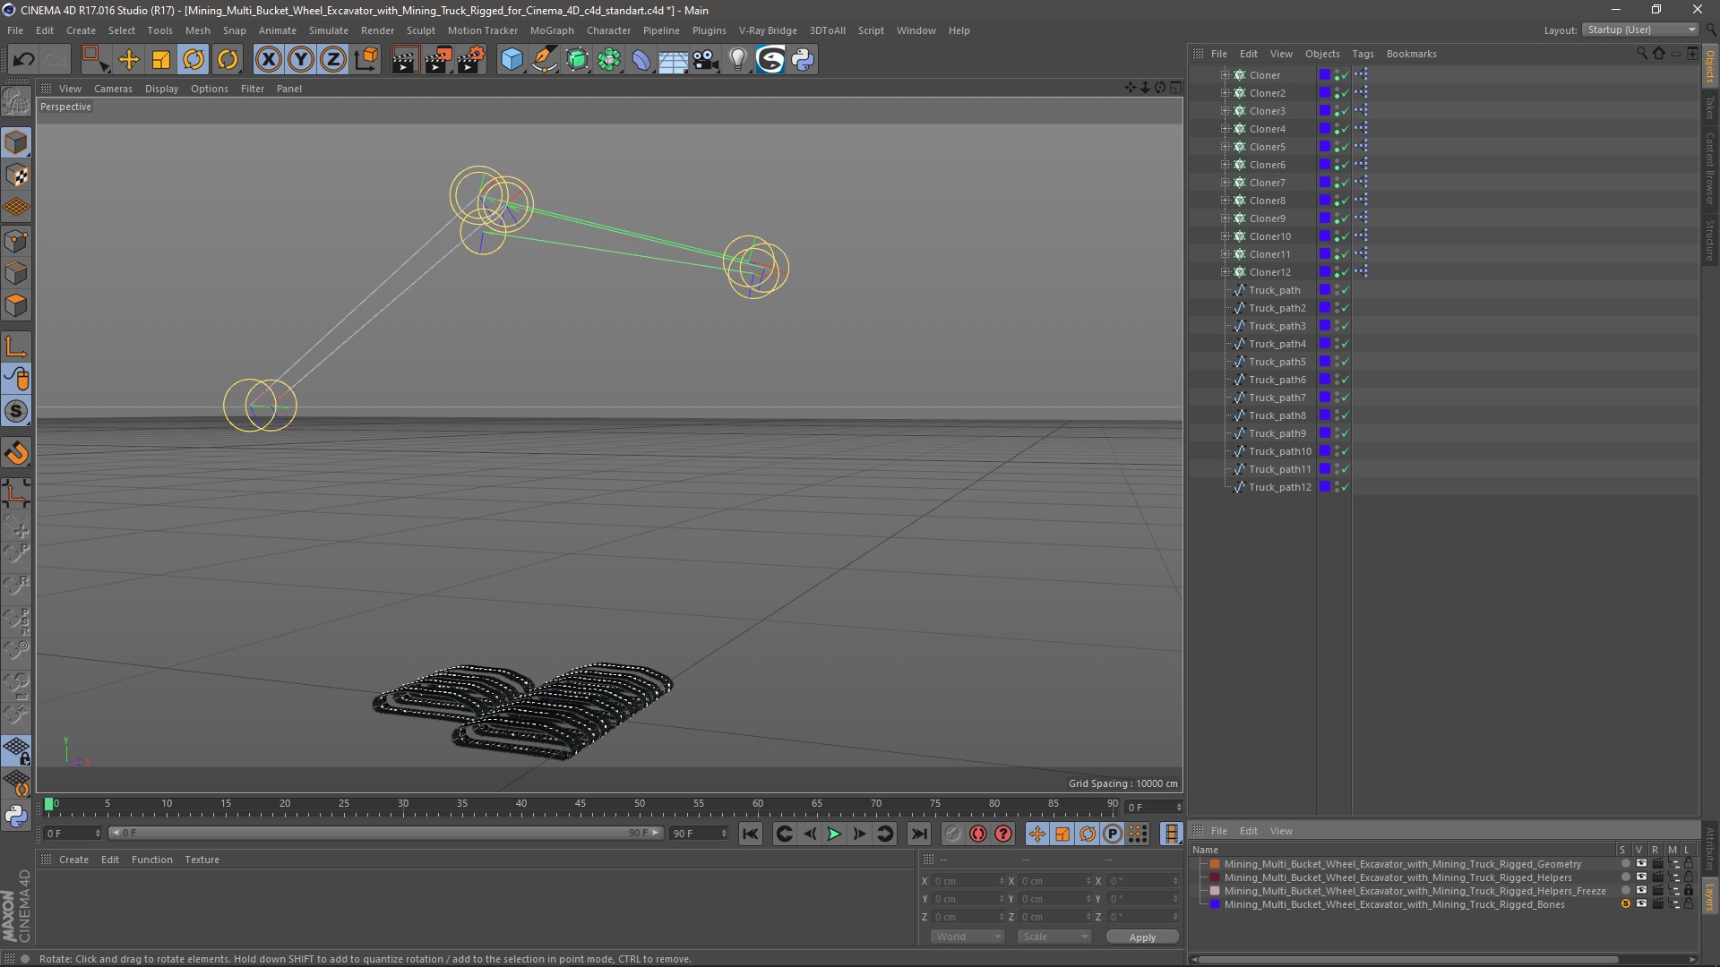This screenshot has width=1720, height=967.
Task: Click the Undo arrow icon
Action: coord(23,60)
